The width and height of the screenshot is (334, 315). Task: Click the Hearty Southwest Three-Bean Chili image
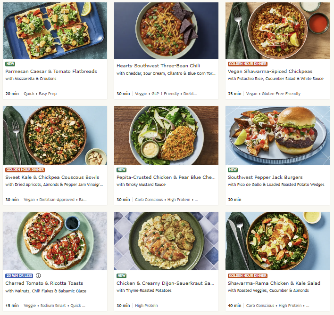coord(166,31)
